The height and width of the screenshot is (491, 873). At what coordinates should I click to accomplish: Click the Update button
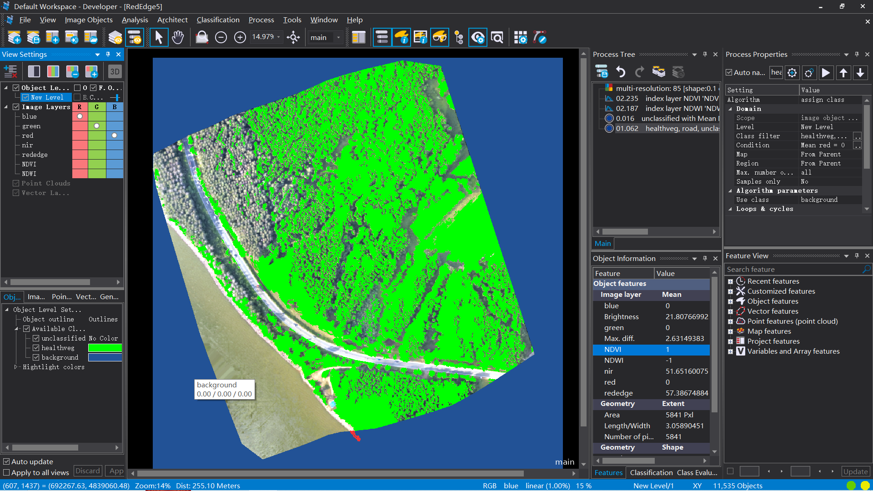click(855, 472)
